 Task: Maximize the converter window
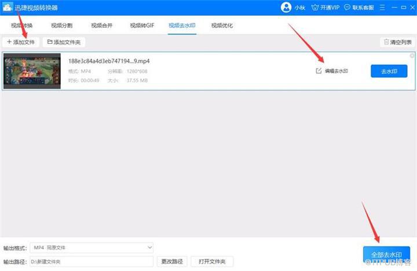[404, 8]
